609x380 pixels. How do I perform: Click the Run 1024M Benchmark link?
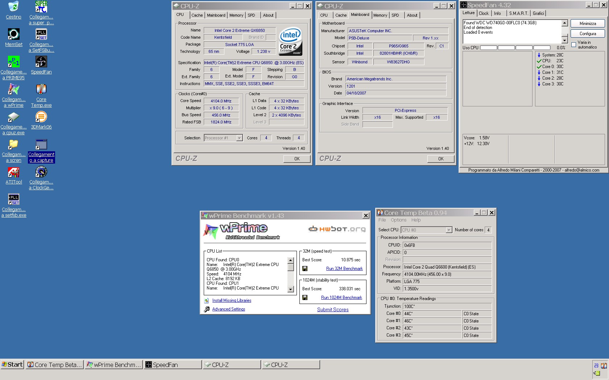click(x=341, y=297)
